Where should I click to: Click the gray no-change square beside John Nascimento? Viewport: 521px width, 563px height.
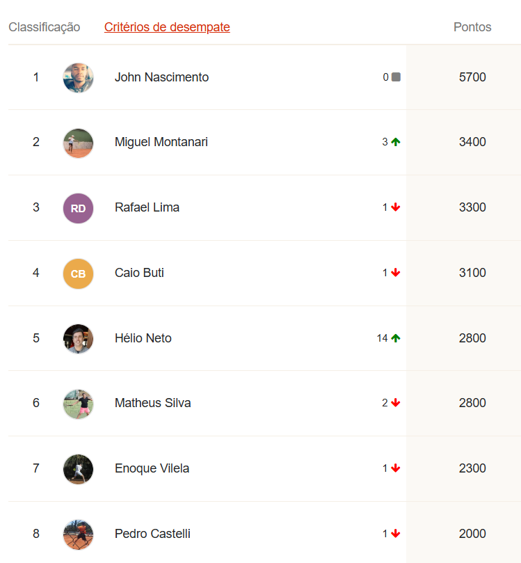pyautogui.click(x=396, y=77)
